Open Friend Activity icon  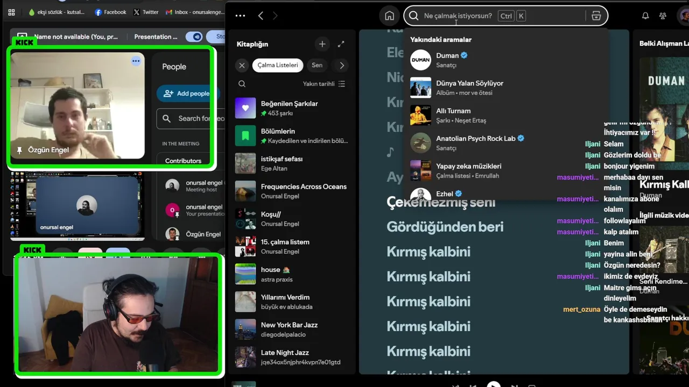[663, 16]
